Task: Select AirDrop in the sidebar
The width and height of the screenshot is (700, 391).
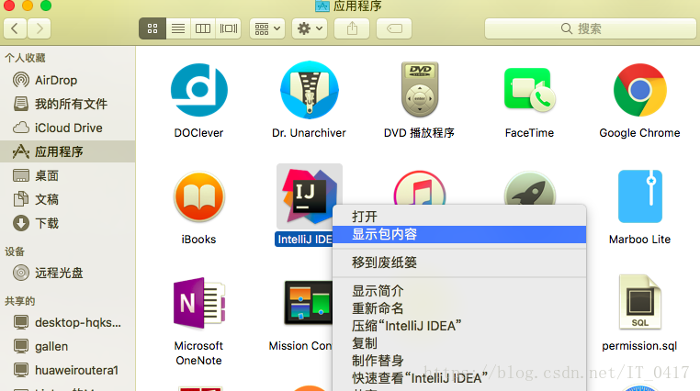Action: (67, 80)
